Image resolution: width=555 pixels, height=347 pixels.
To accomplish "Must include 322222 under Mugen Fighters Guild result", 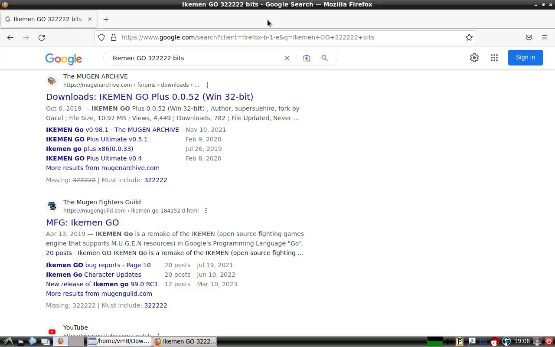I will click(x=156, y=305).
